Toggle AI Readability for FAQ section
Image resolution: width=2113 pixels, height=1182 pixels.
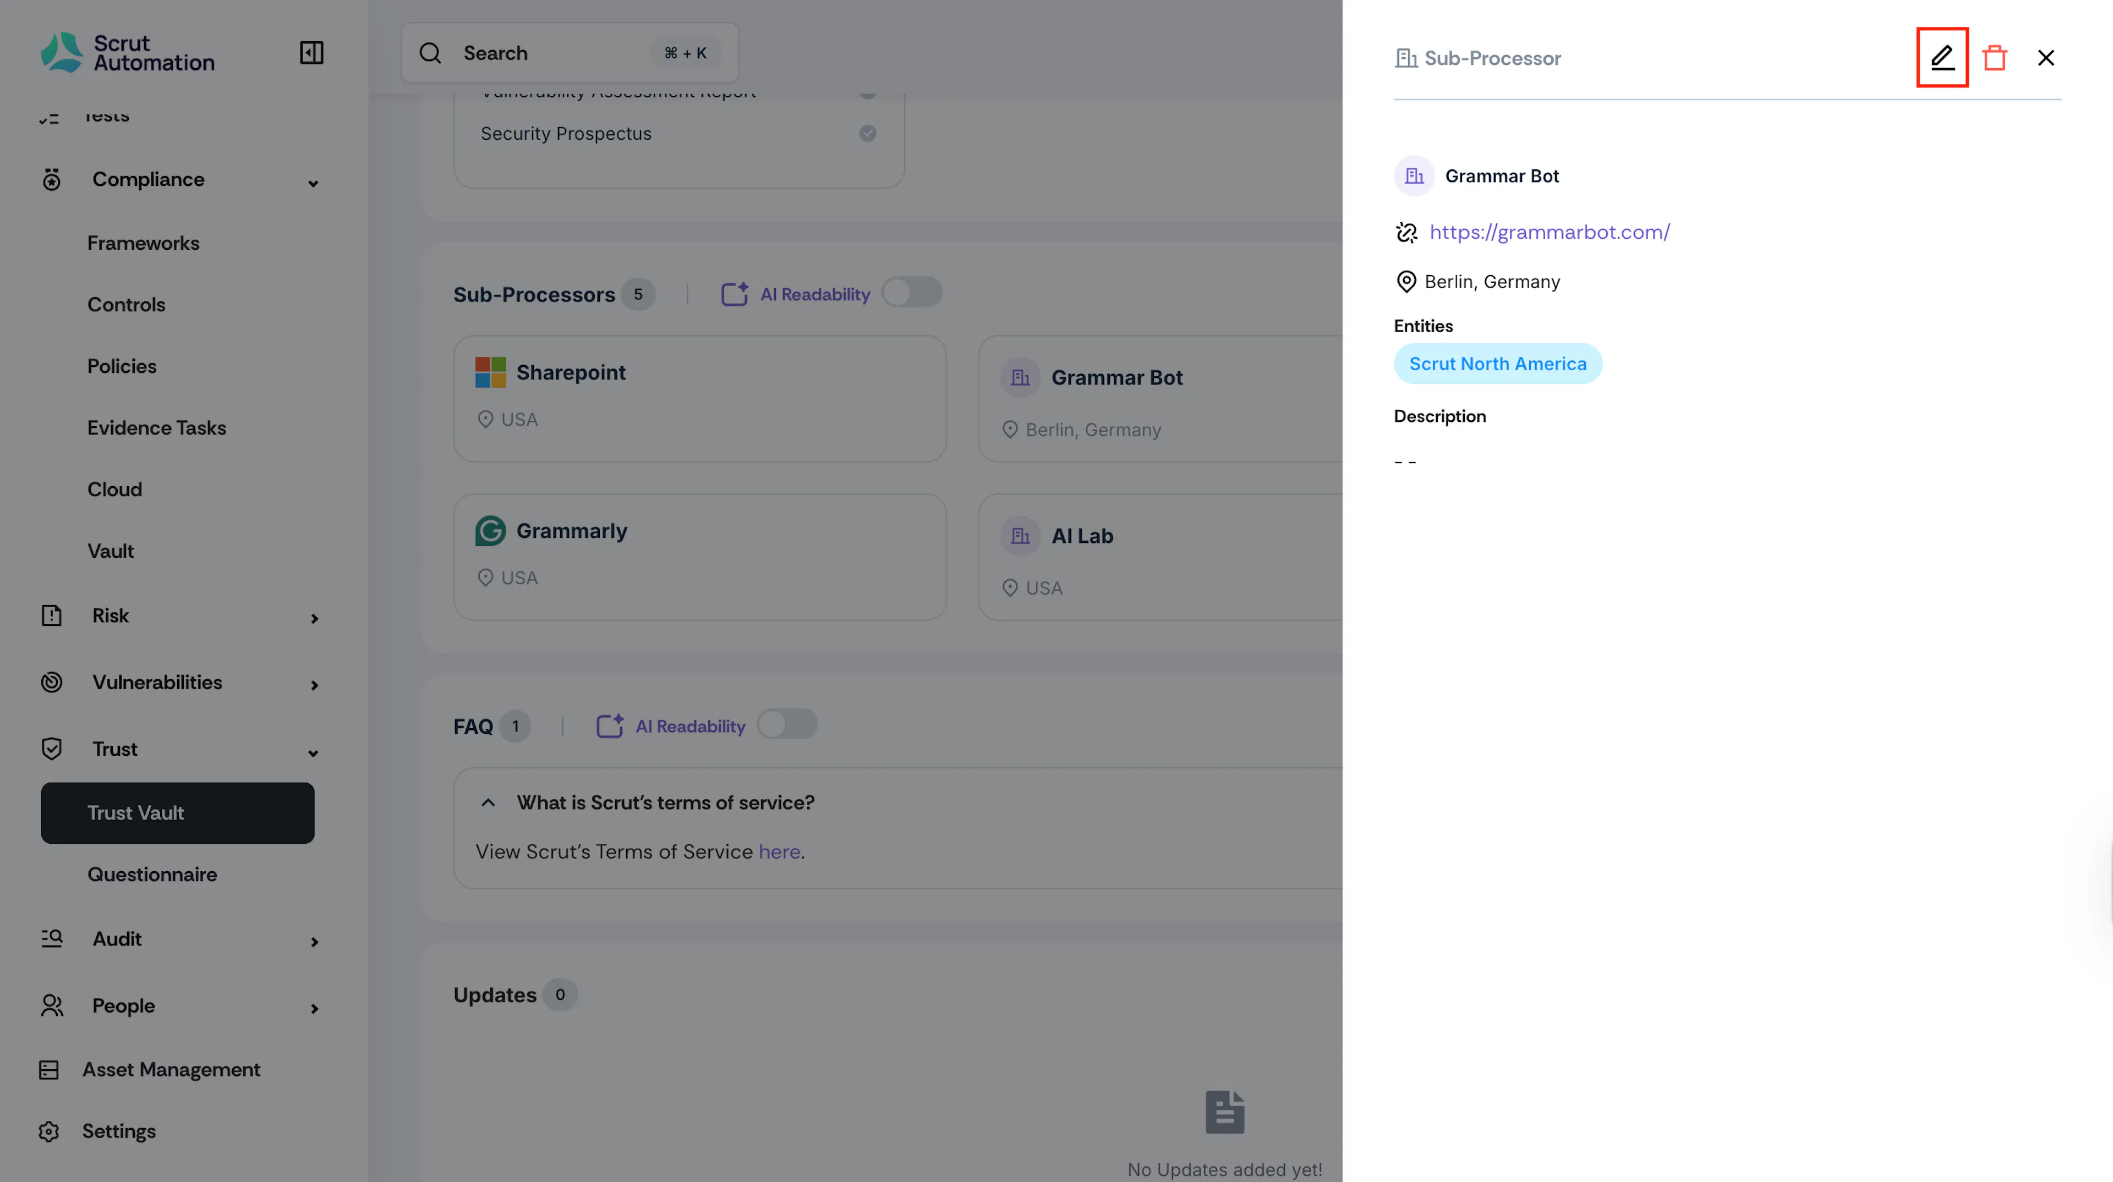coord(787,724)
